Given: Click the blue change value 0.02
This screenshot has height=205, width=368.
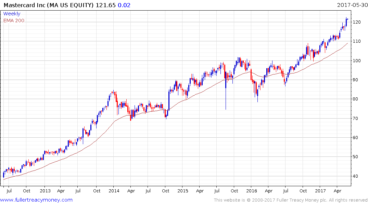Looking at the screenshot, I should [x=124, y=5].
